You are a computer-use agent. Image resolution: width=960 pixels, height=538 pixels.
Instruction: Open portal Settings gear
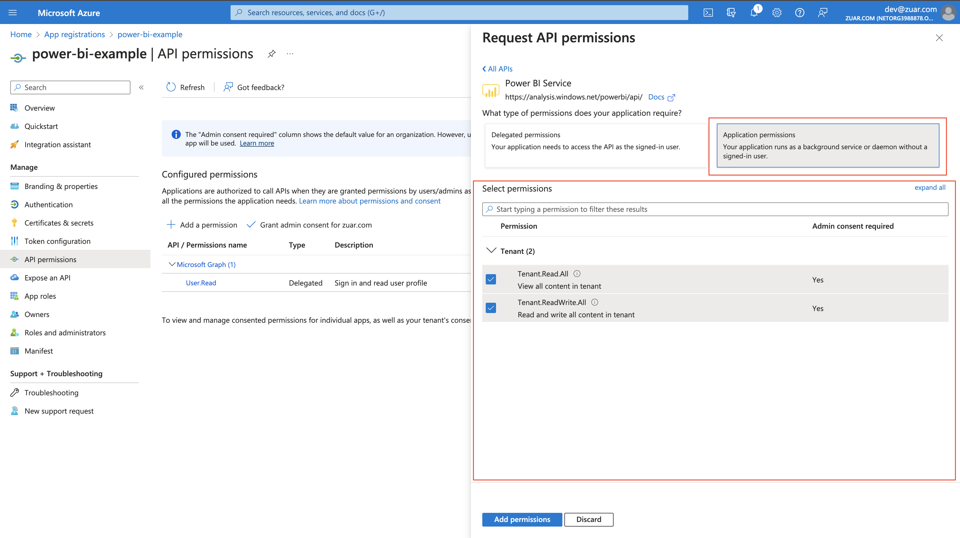[777, 13]
